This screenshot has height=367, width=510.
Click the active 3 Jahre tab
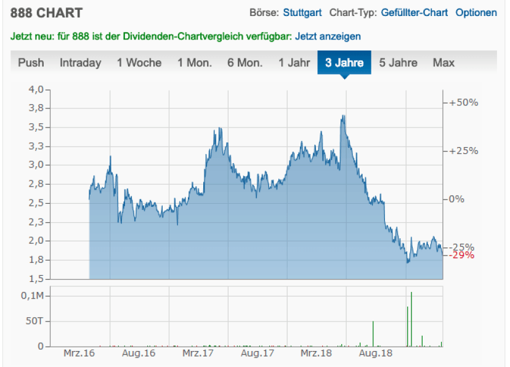[x=344, y=63]
